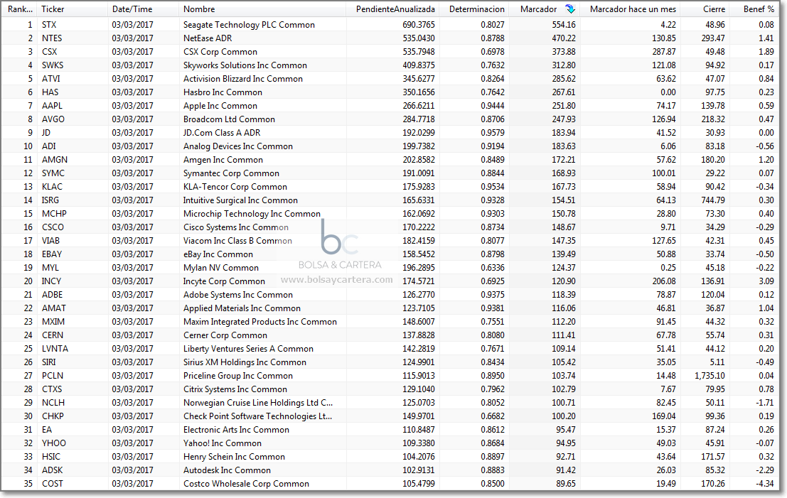Click the SWKS ticker cell
Image resolution: width=787 pixels, height=498 pixels.
52,65
